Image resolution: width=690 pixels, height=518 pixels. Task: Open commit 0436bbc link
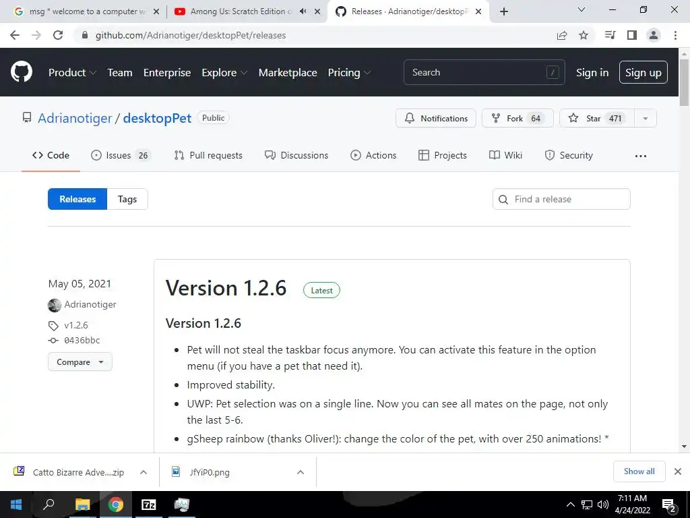(82, 340)
